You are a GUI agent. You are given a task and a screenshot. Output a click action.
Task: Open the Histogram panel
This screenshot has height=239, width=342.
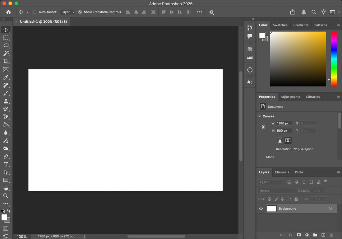(250, 57)
